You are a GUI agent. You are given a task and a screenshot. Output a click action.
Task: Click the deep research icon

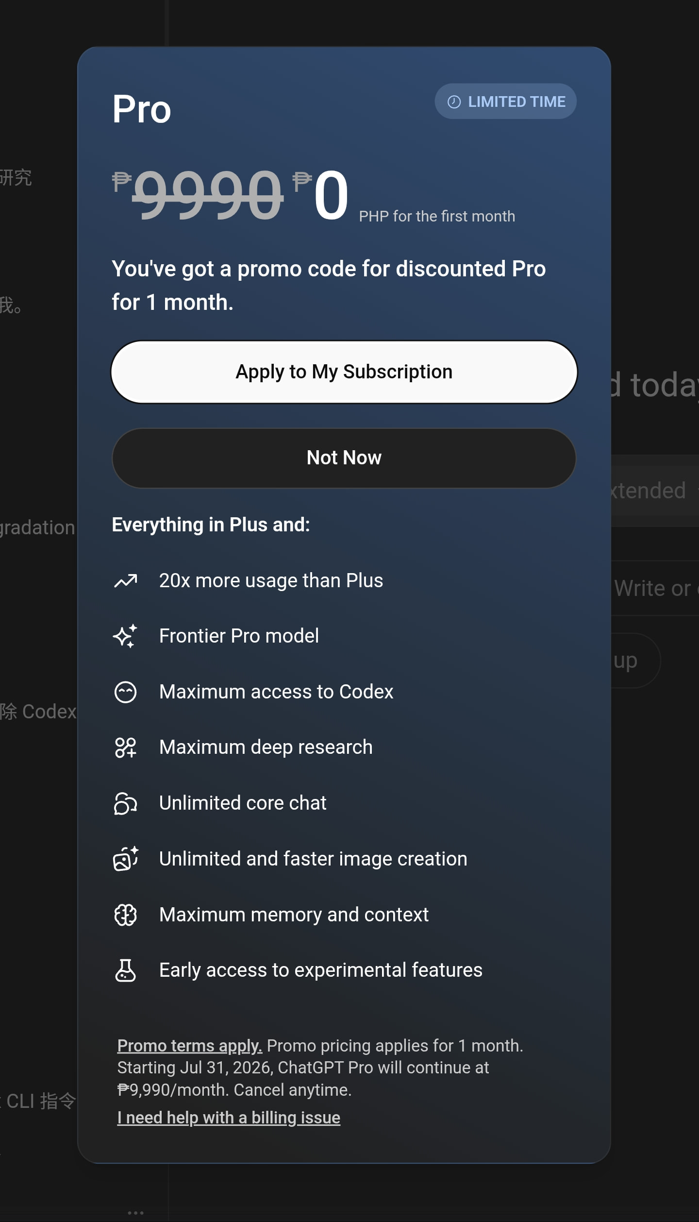pos(126,747)
